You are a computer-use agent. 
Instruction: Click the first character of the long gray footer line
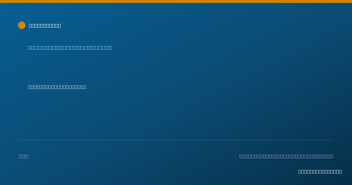pos(241,156)
